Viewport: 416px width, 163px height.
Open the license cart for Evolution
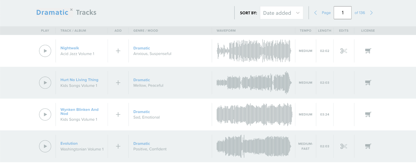pos(367,146)
